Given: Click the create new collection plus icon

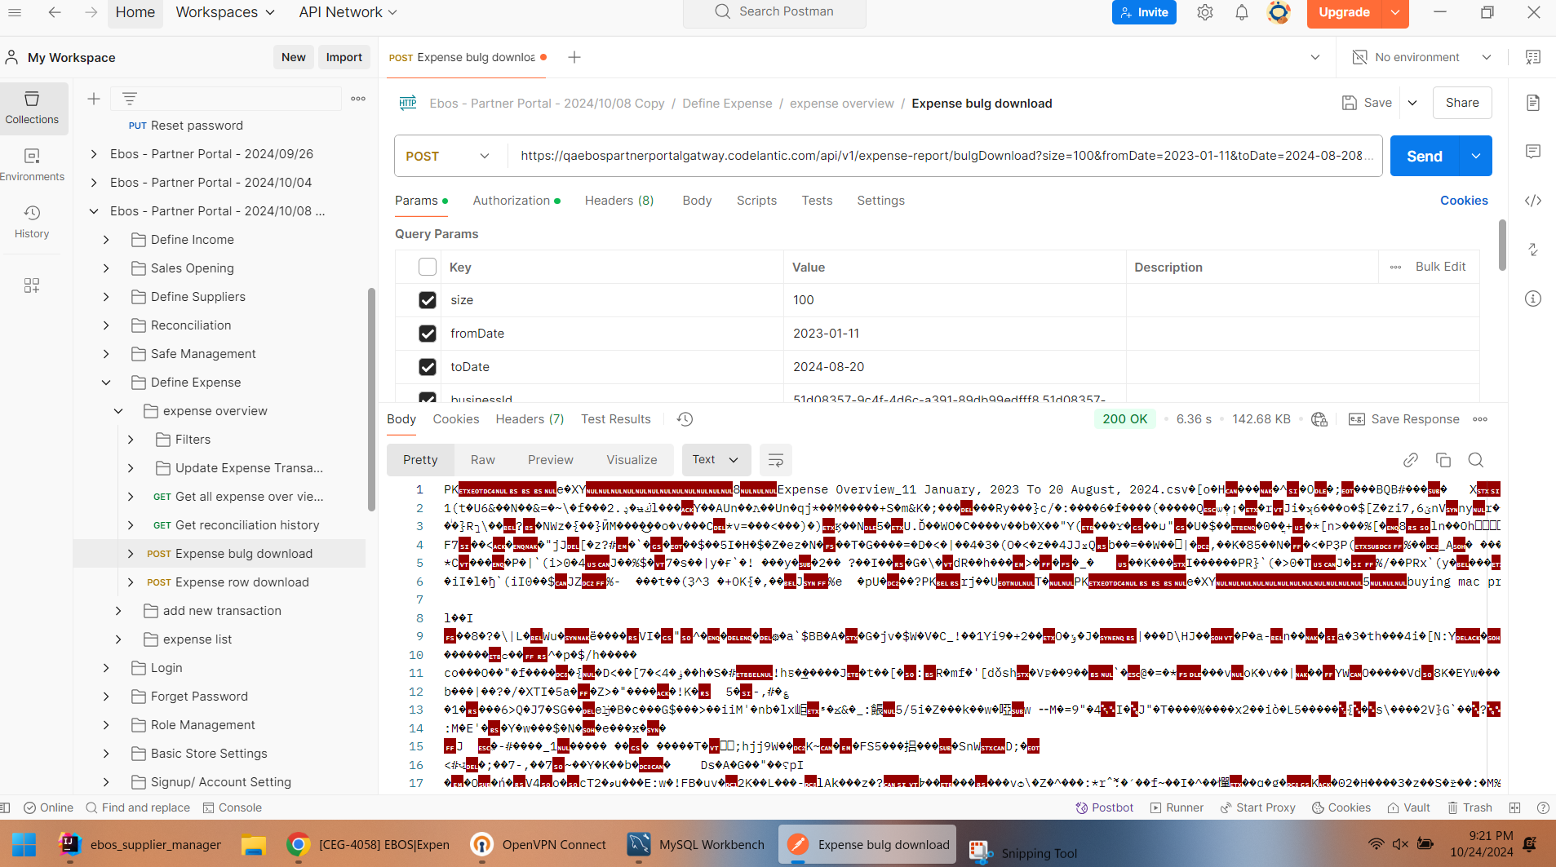Looking at the screenshot, I should [94, 99].
